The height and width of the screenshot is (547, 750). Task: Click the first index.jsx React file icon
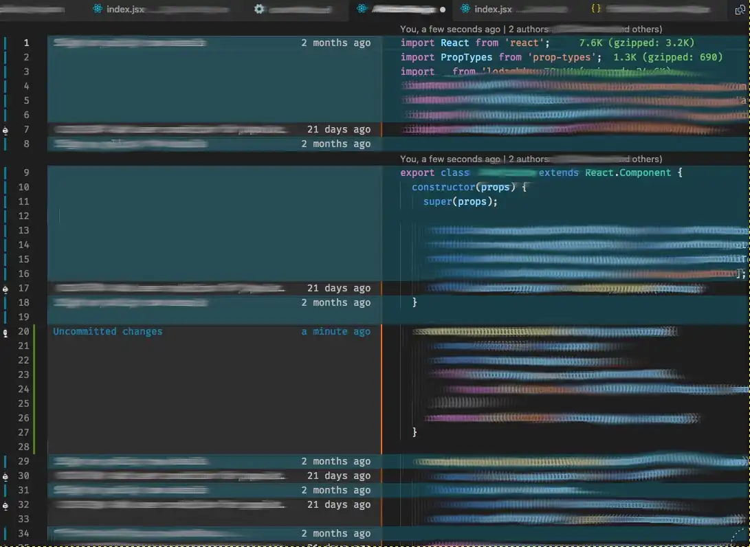pyautogui.click(x=98, y=9)
